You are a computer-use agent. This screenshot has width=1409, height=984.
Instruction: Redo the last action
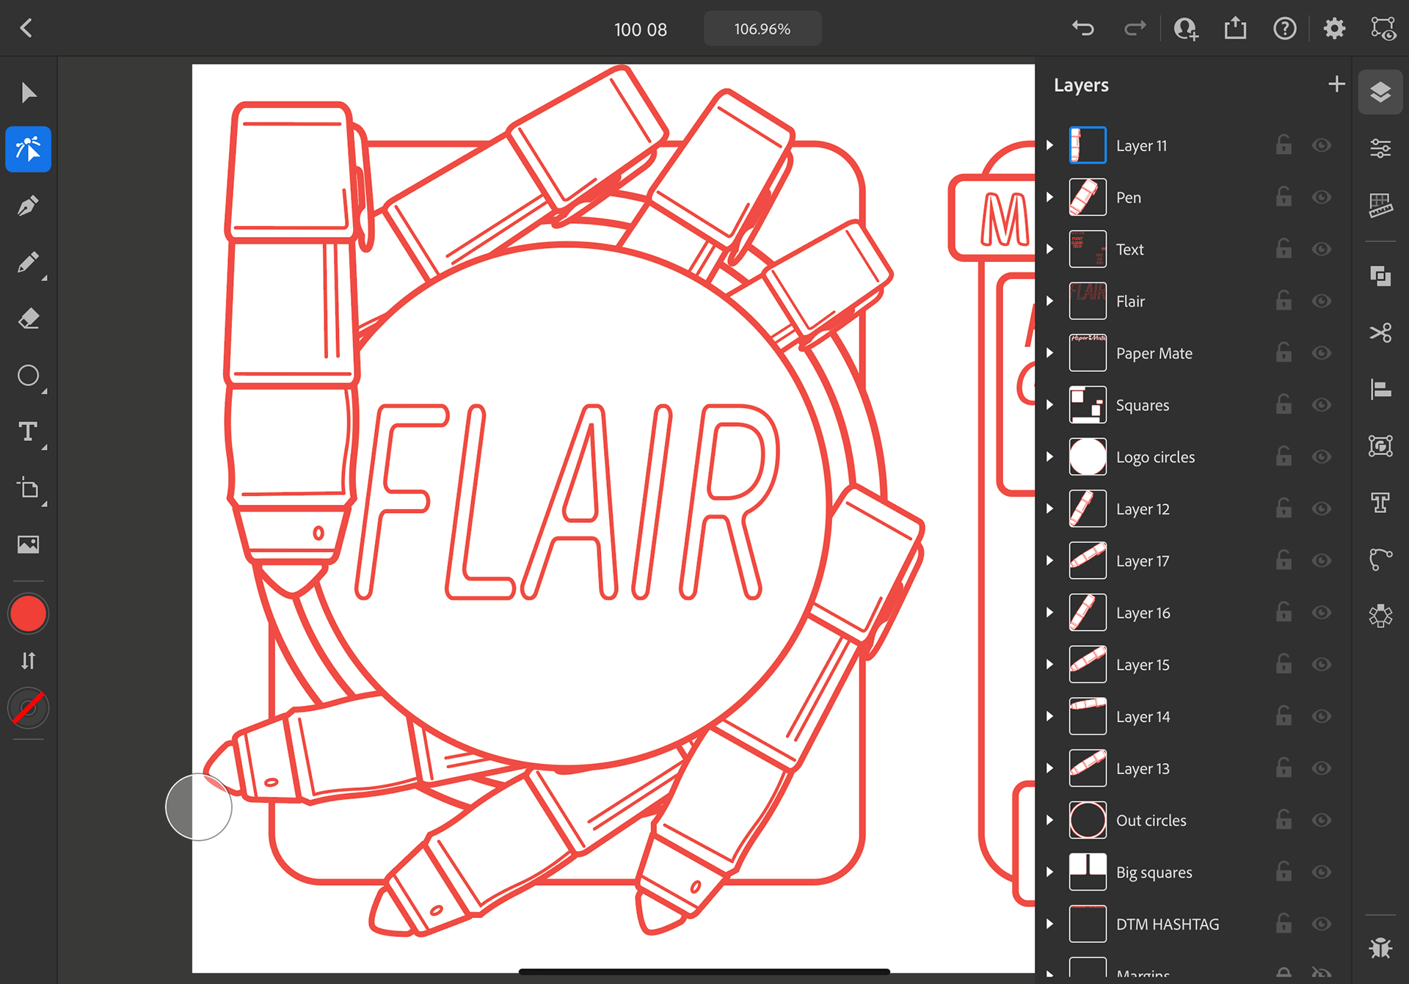[x=1135, y=29]
